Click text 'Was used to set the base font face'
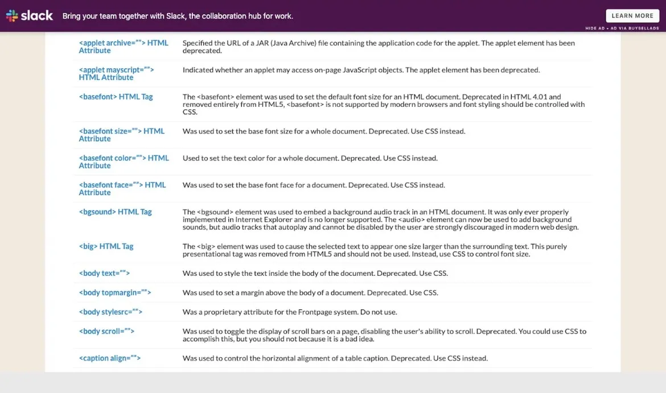Viewport: 666px width, 393px height. point(314,185)
